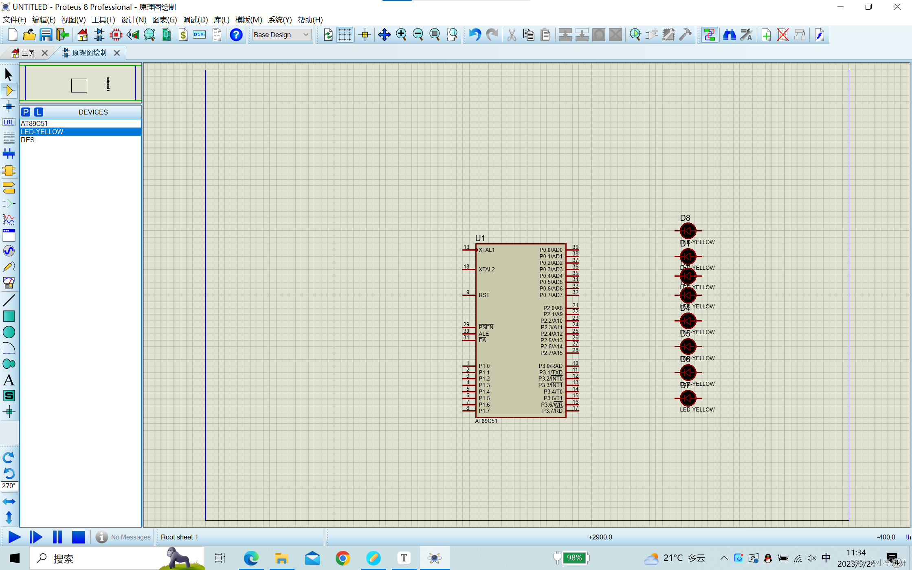Image resolution: width=912 pixels, height=570 pixels.
Task: Select the 2D graphics text tool
Action: (x=9, y=380)
